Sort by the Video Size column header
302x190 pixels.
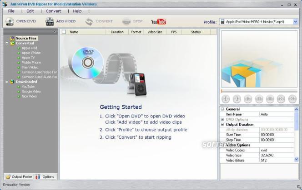(155, 32)
